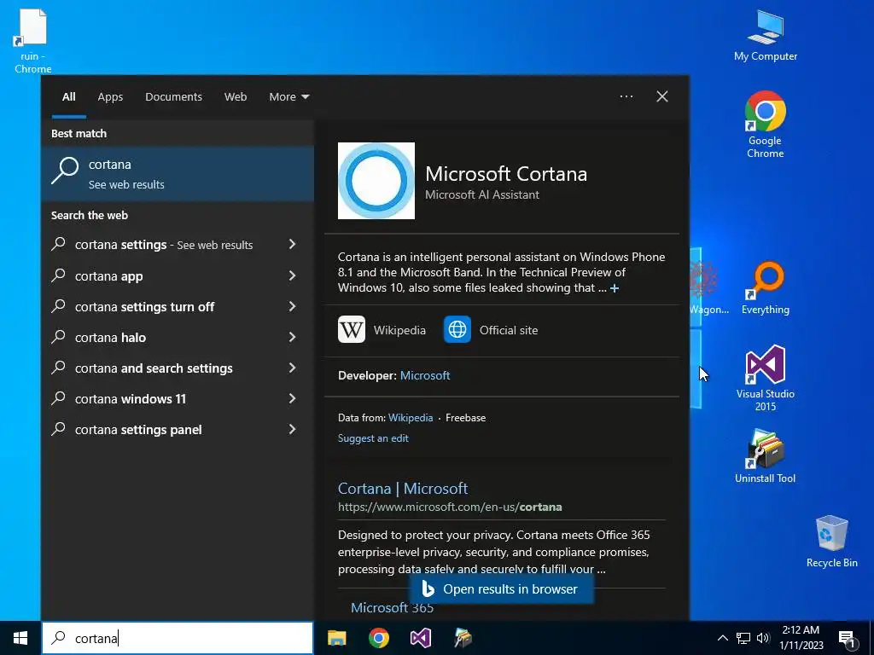Viewport: 874px width, 655px height.
Task: Click the taskbar clock showing 2:12 AM
Action: 801,638
